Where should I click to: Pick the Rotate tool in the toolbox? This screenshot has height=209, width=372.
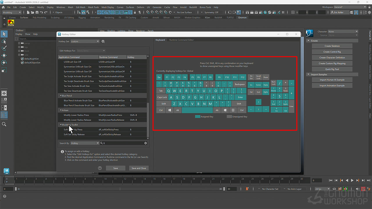click(x=4, y=62)
